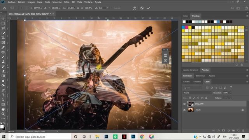The height and width of the screenshot is (140, 249).
Task: Open Chrome from the taskbar
Action: (142, 136)
